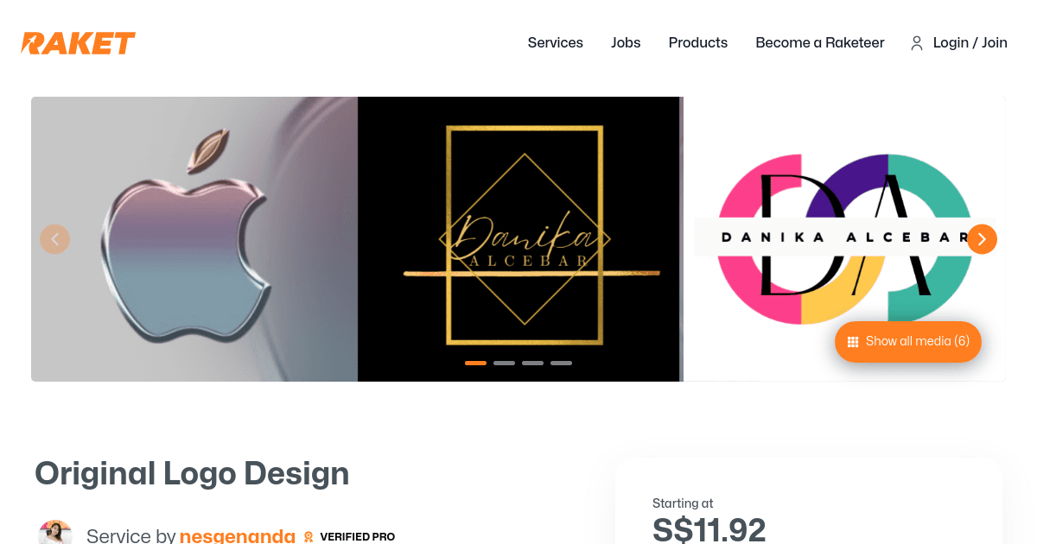Viewport: 1037px width, 544px height.
Task: Select the fourth carousel indicator dash
Action: click(x=561, y=363)
